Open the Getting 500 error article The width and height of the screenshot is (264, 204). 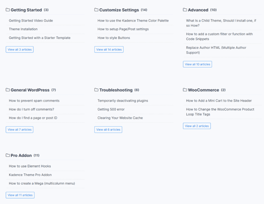point(111,109)
